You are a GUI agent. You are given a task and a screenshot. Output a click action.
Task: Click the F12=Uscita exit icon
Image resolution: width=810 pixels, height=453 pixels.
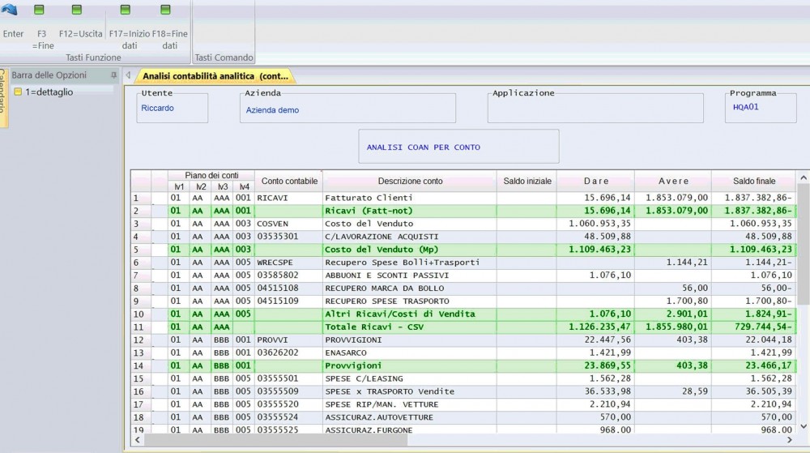[77, 10]
